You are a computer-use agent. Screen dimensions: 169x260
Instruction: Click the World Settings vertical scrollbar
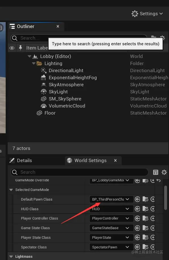tap(165, 198)
